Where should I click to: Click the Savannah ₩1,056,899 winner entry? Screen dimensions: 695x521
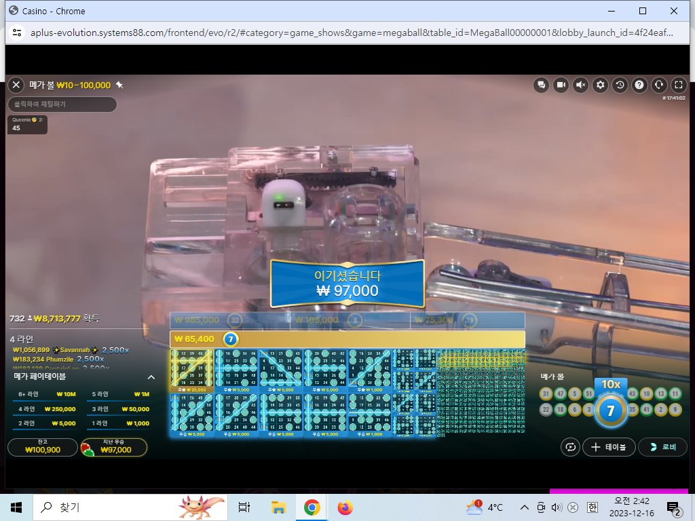pyautogui.click(x=71, y=350)
